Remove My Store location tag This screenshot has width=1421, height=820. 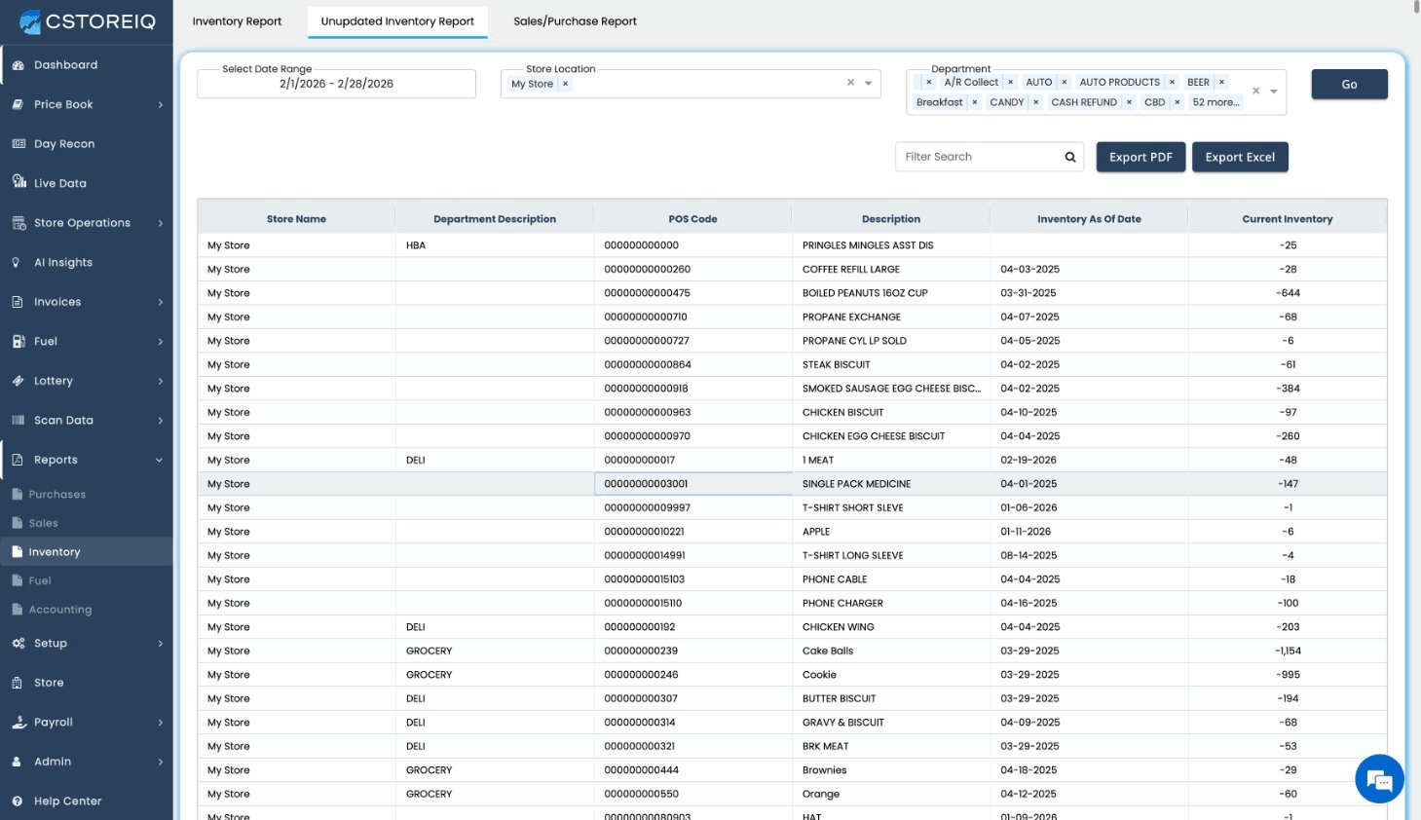(x=565, y=85)
